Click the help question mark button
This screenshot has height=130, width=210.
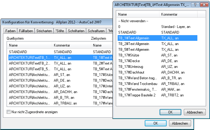(195, 5)
